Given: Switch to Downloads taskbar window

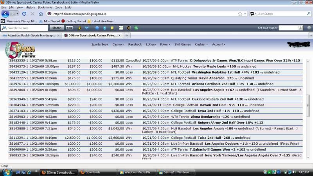Looking at the screenshot, I should pyautogui.click(x=97, y=172).
